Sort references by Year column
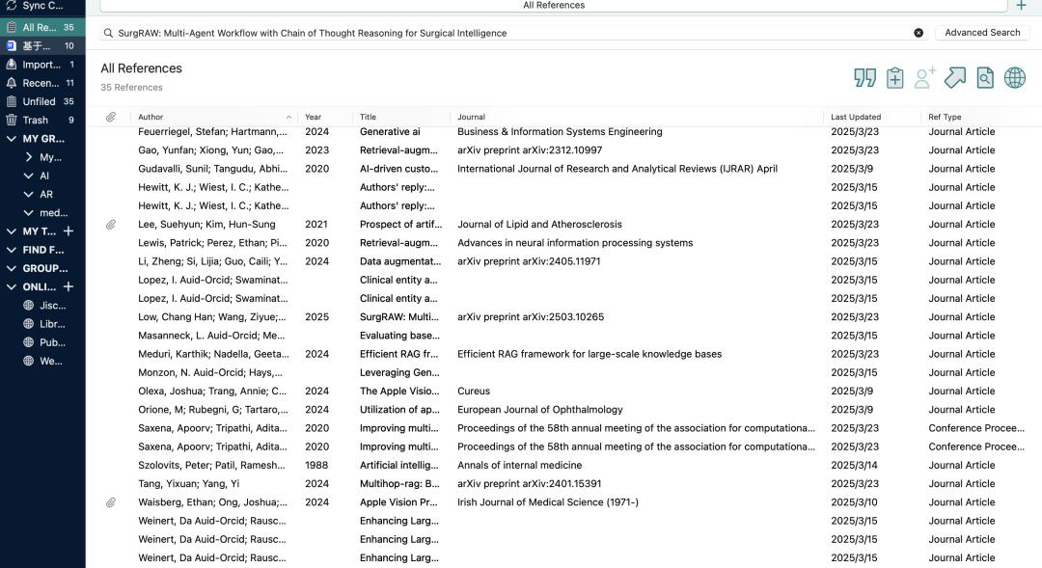Image resolution: width=1042 pixels, height=568 pixels. click(314, 117)
